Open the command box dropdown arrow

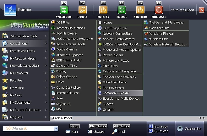[x=56, y=129]
